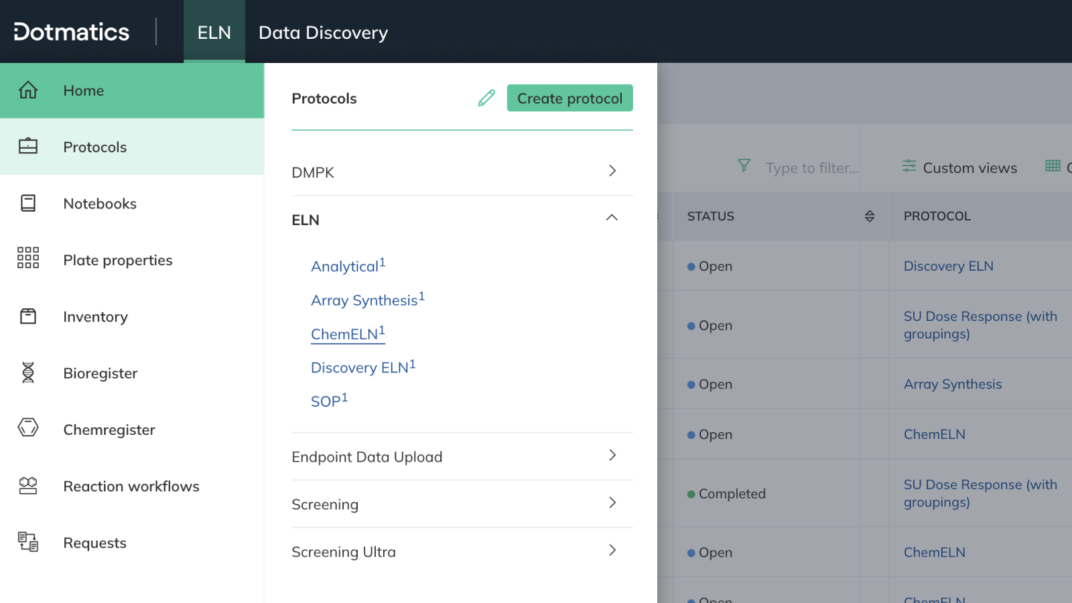The height and width of the screenshot is (603, 1072).
Task: Open Notebooks from the sidebar
Action: coord(132,203)
